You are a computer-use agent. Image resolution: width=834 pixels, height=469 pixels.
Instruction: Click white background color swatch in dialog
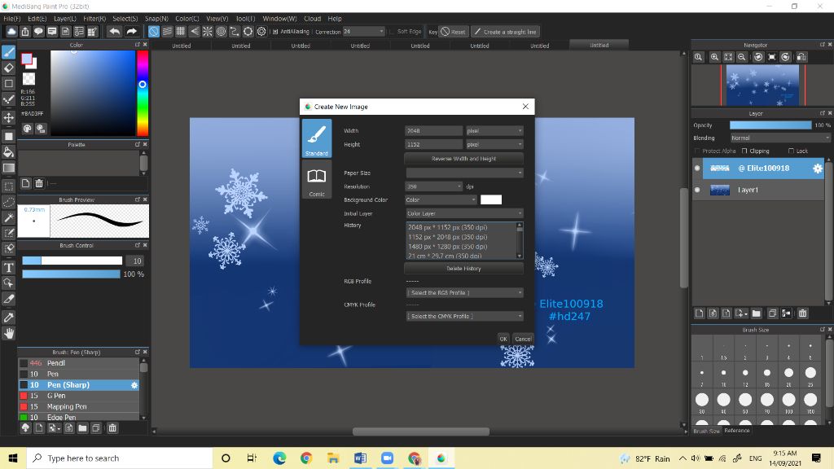(491, 200)
